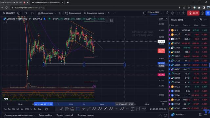Open the quick search magnifier icon

click(x=167, y=13)
